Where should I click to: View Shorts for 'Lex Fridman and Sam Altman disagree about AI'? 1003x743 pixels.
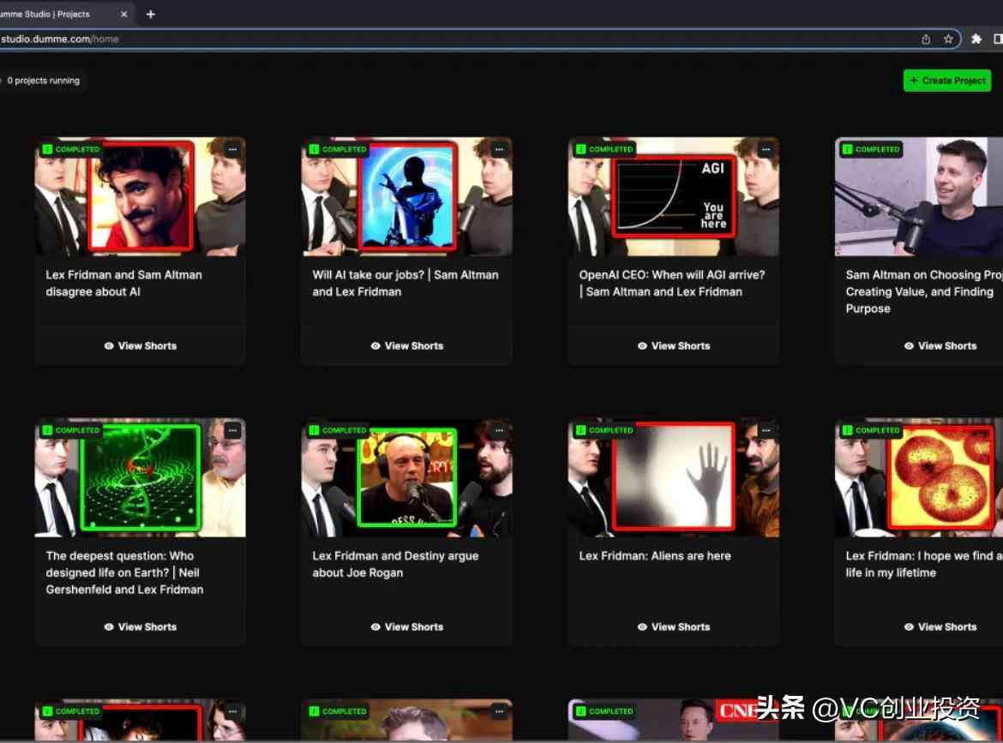point(140,346)
